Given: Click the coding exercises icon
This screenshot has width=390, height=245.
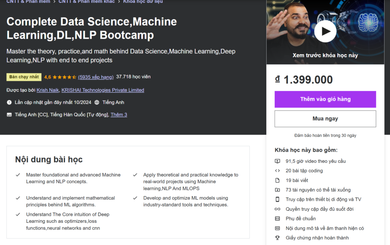Looking at the screenshot, I should [x=277, y=171].
